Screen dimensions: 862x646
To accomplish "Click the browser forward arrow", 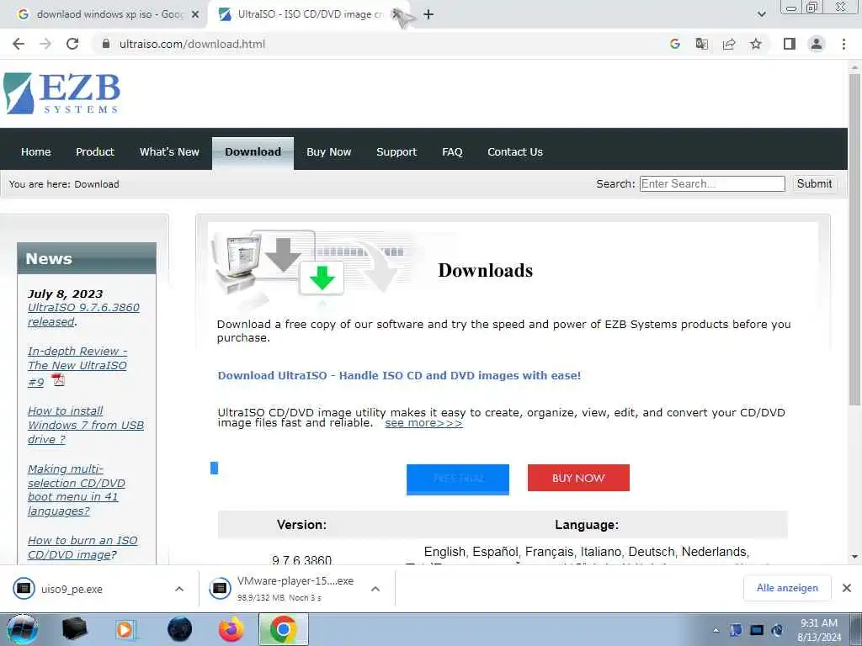I will (45, 44).
